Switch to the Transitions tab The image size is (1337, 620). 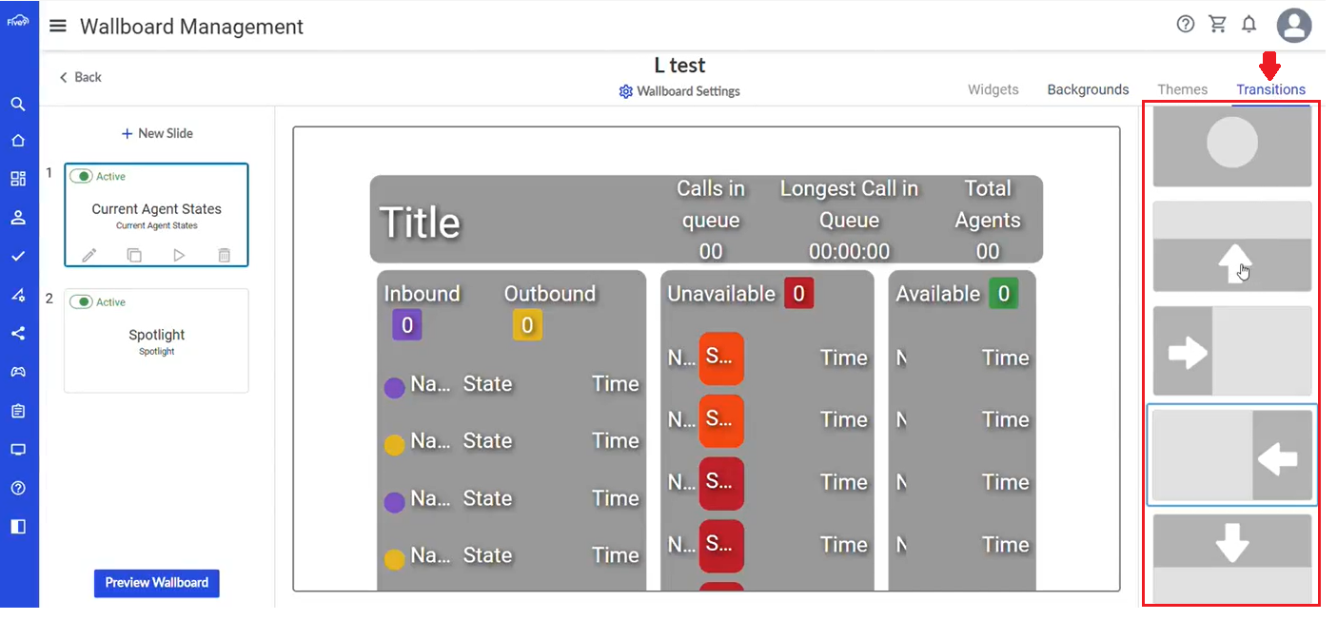[1270, 89]
